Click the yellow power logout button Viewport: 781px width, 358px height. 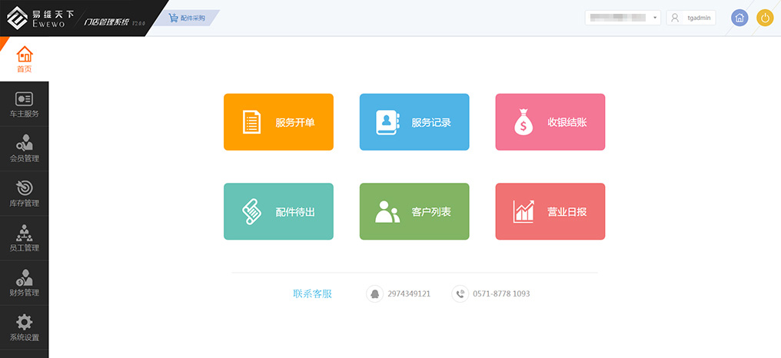tap(765, 18)
